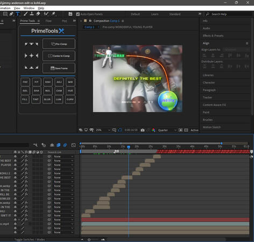Click the PrimeTools top-center anchor alignment icon
The image size is (254, 242).
31,44
